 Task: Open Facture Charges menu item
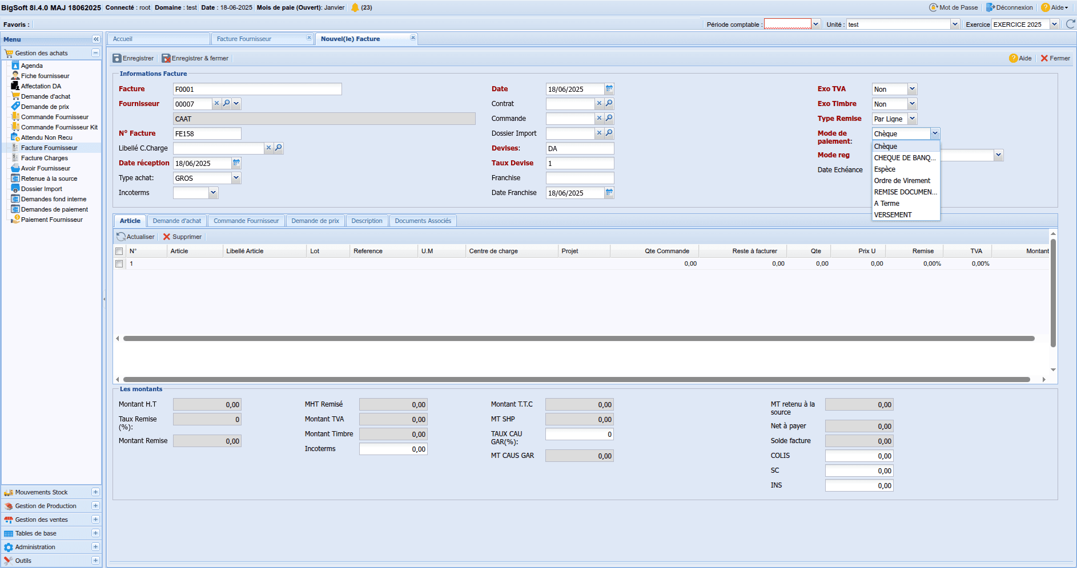(44, 158)
